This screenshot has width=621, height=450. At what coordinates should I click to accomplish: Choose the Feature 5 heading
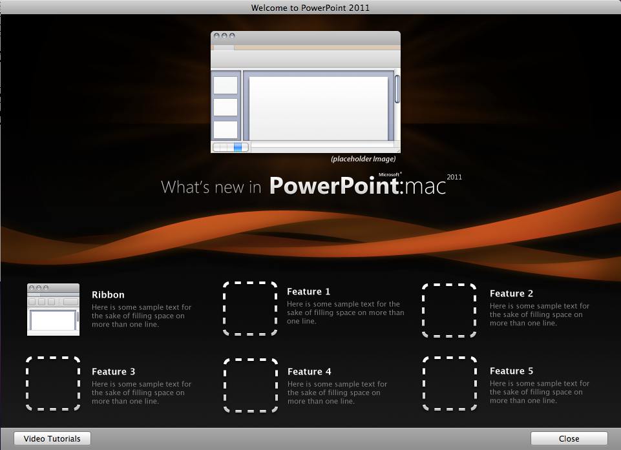pos(511,371)
